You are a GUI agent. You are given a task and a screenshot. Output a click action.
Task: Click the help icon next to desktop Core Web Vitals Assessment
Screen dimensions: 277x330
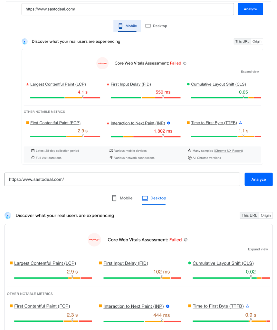(186, 240)
